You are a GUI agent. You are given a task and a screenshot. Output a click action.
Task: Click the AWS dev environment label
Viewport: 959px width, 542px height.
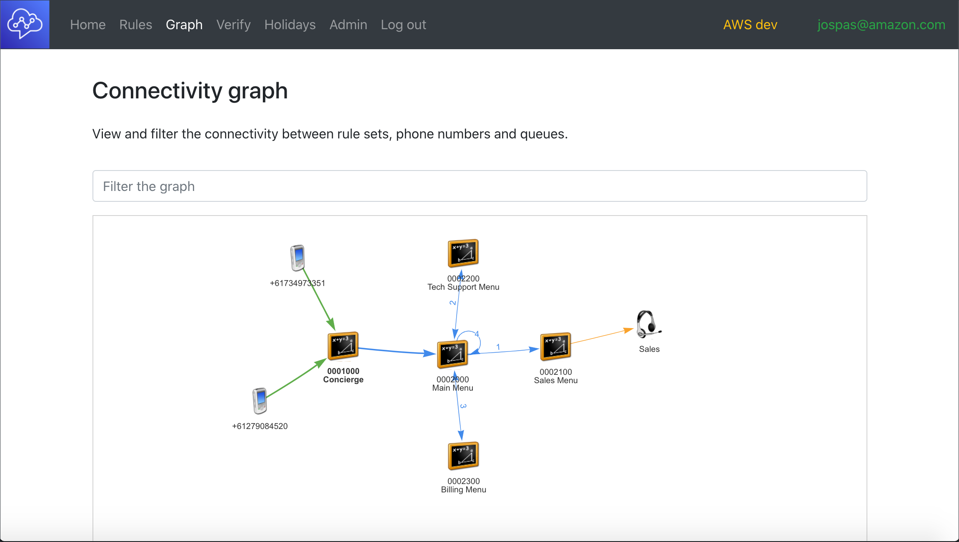750,25
